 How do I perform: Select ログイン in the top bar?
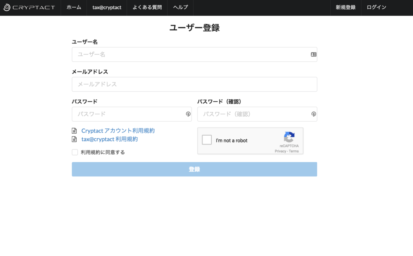click(x=376, y=7)
